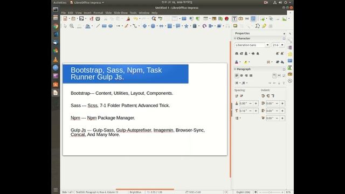Toggle Italic in Character panel

pyautogui.click(x=241, y=53)
